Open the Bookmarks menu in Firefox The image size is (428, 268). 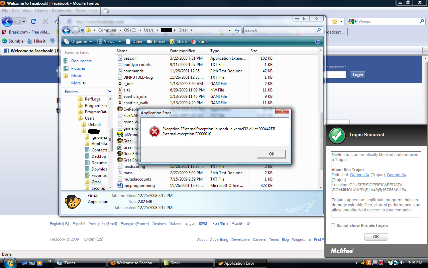click(62, 11)
